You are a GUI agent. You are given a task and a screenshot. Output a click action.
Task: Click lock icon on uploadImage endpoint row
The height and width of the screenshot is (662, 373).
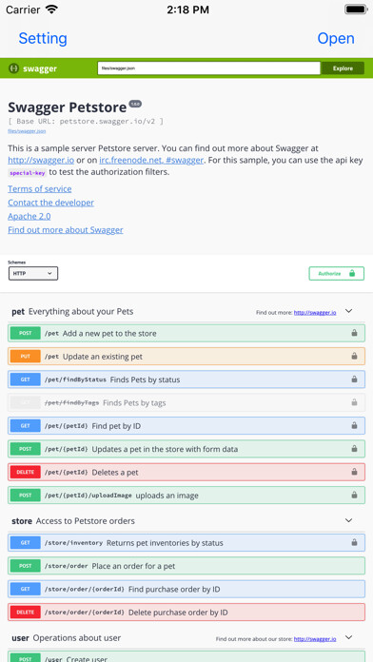coord(354,496)
